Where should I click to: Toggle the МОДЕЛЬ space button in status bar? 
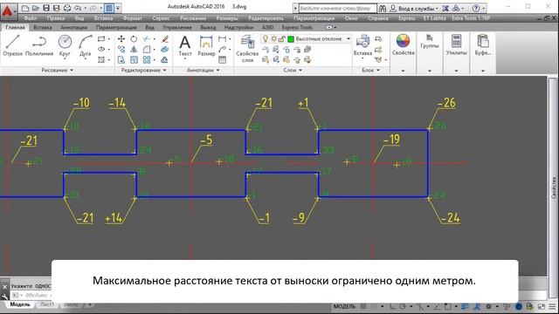(344, 306)
